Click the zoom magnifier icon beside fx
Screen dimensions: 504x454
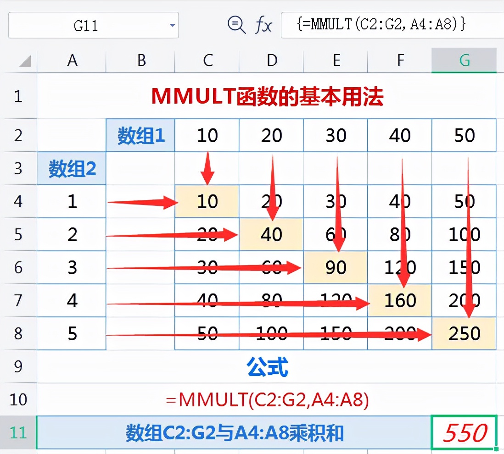click(236, 24)
